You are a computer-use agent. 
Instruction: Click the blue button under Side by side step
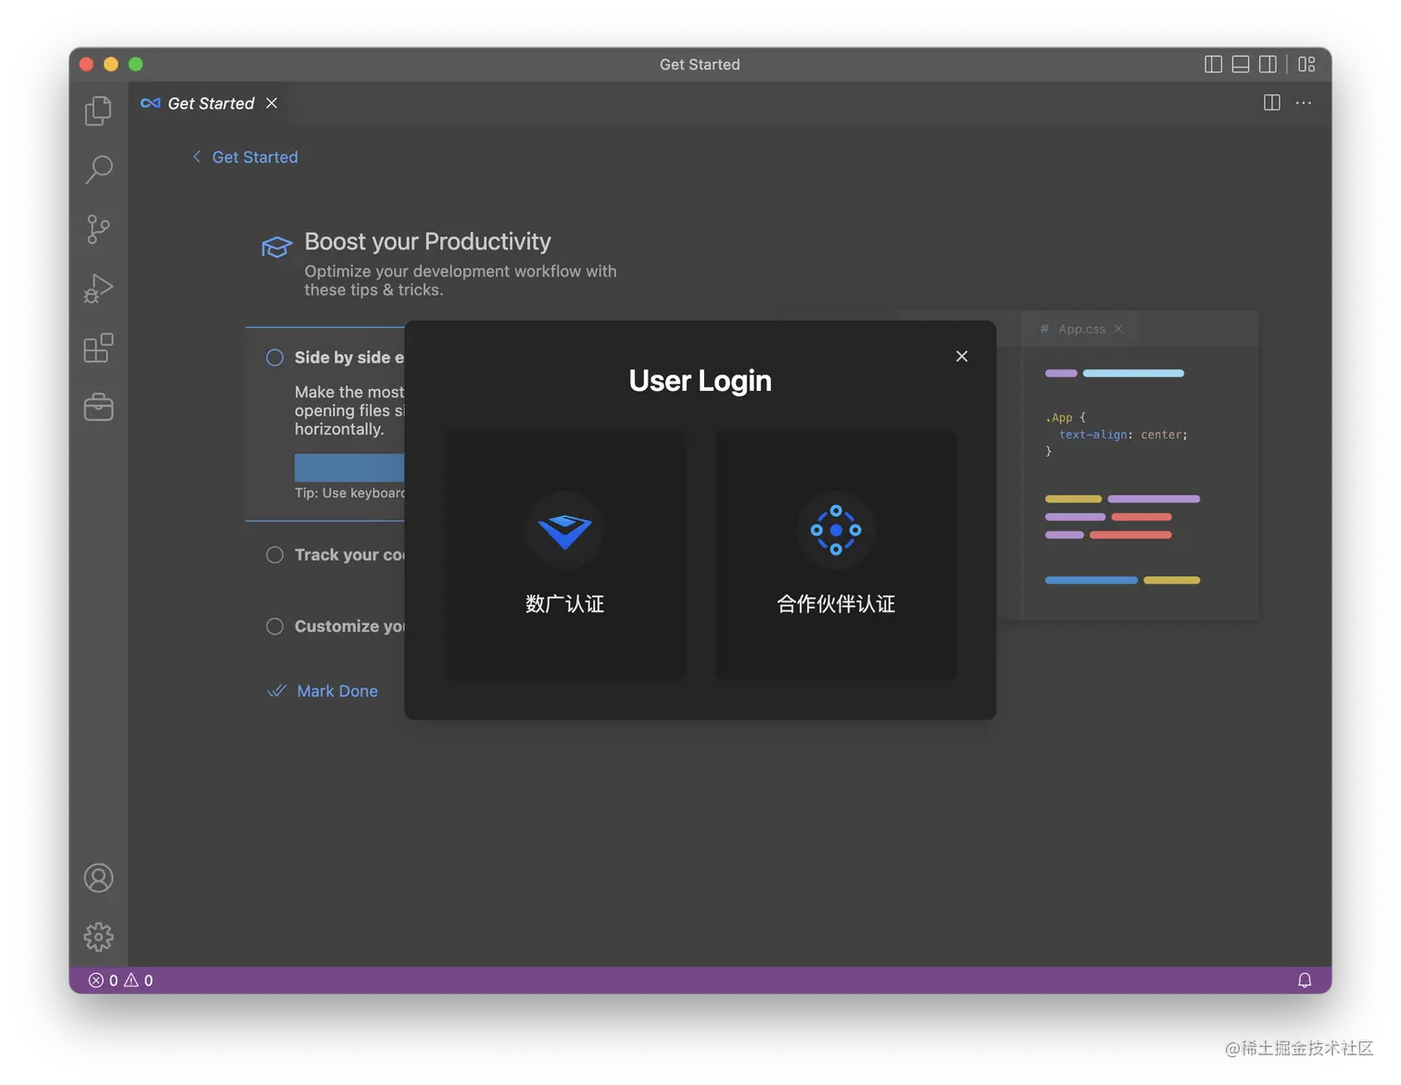click(349, 467)
